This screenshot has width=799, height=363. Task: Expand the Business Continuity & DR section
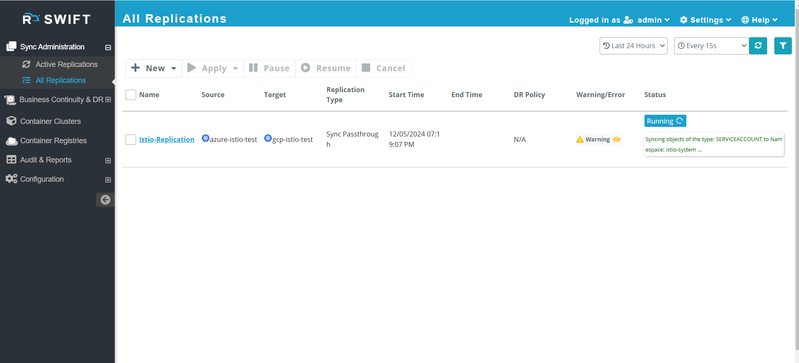pos(108,100)
